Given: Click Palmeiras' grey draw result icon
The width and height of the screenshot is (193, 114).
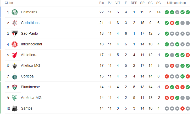Looking at the screenshot, I should 177,12.
